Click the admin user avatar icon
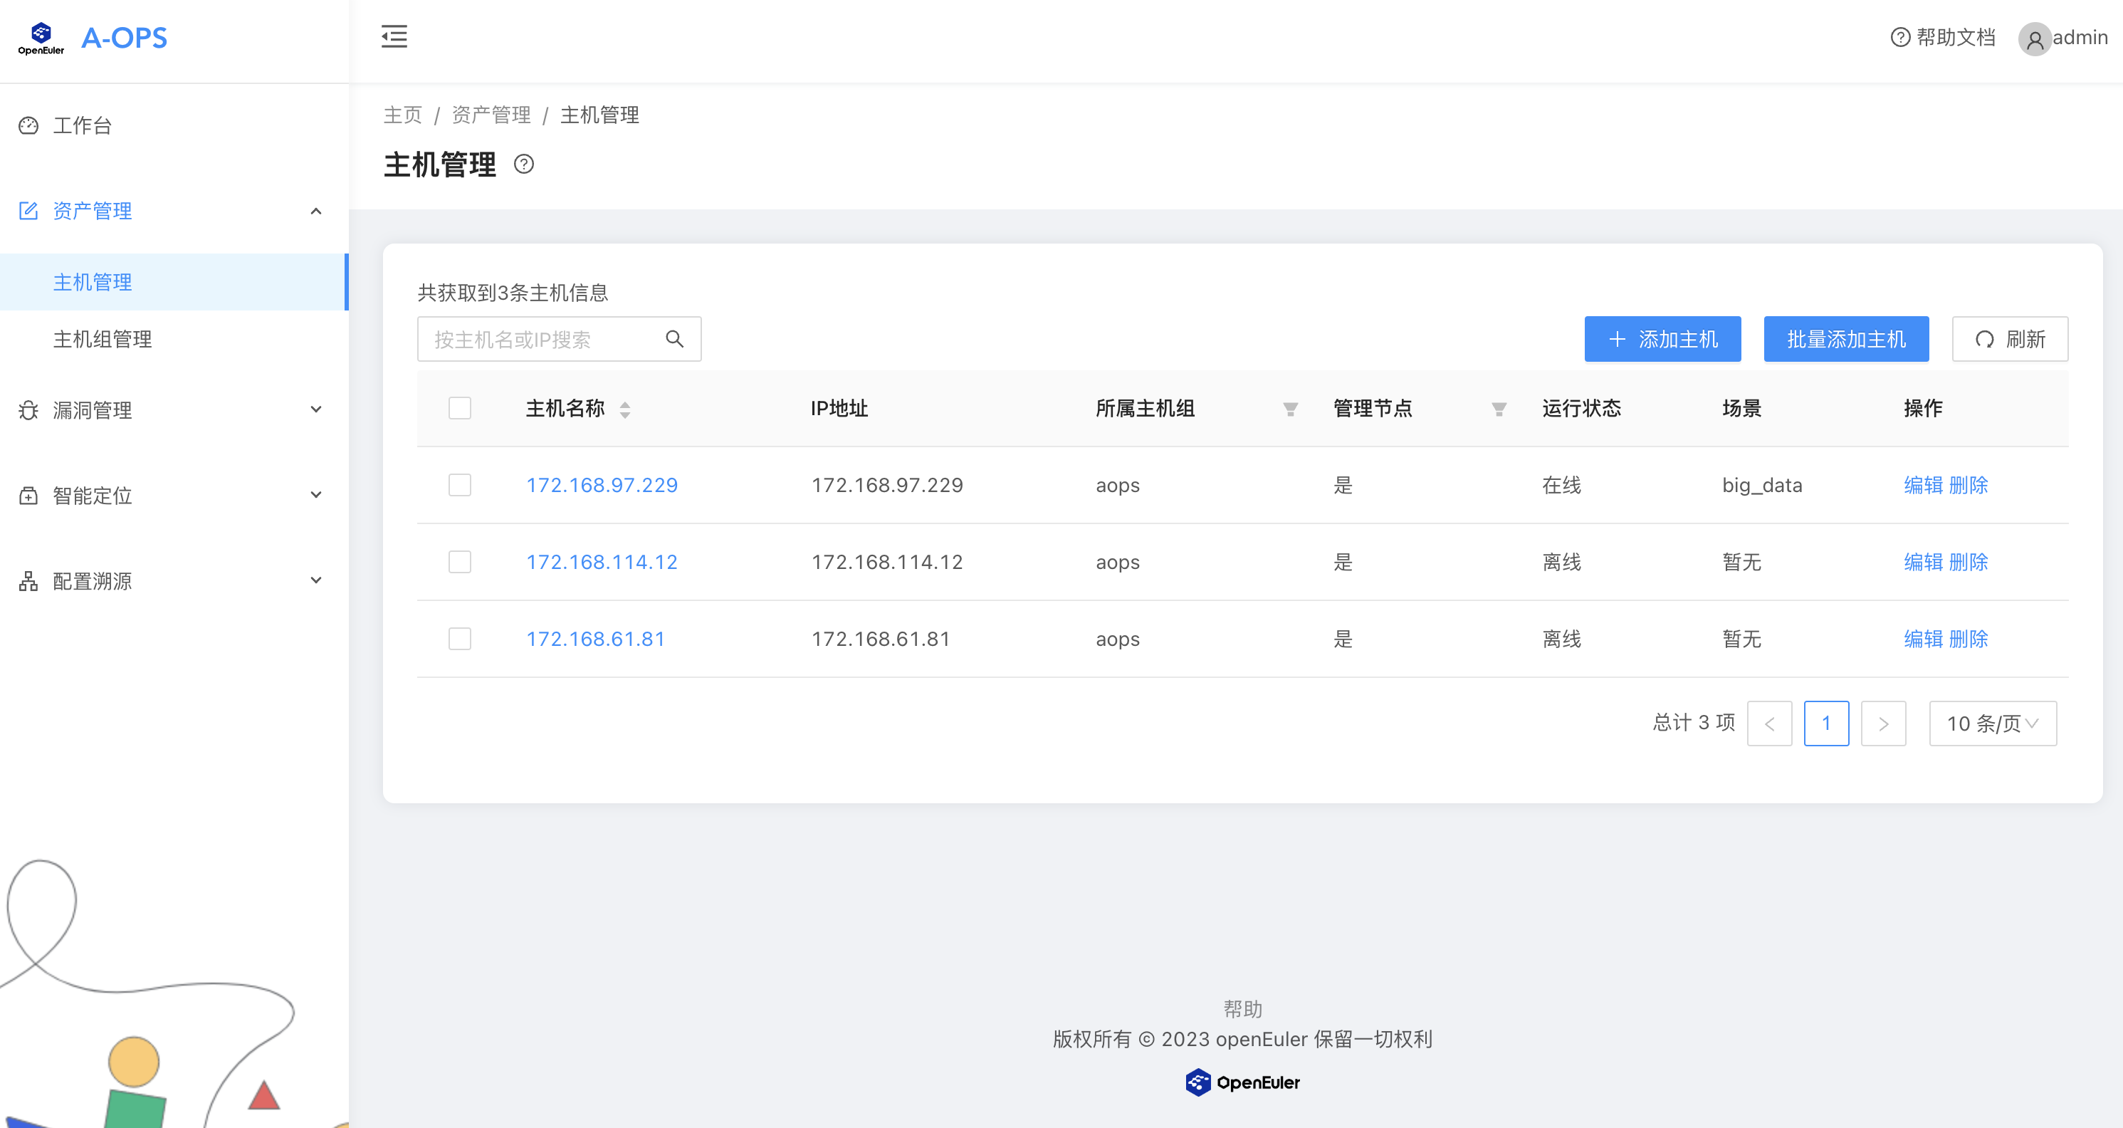This screenshot has height=1128, width=2123. (x=2034, y=38)
